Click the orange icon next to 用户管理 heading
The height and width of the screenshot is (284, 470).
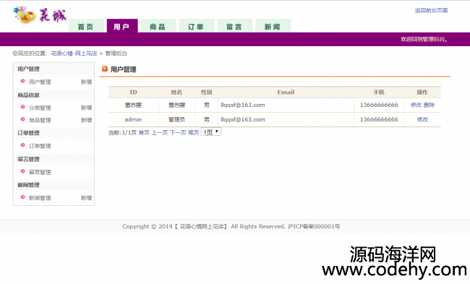105,69
